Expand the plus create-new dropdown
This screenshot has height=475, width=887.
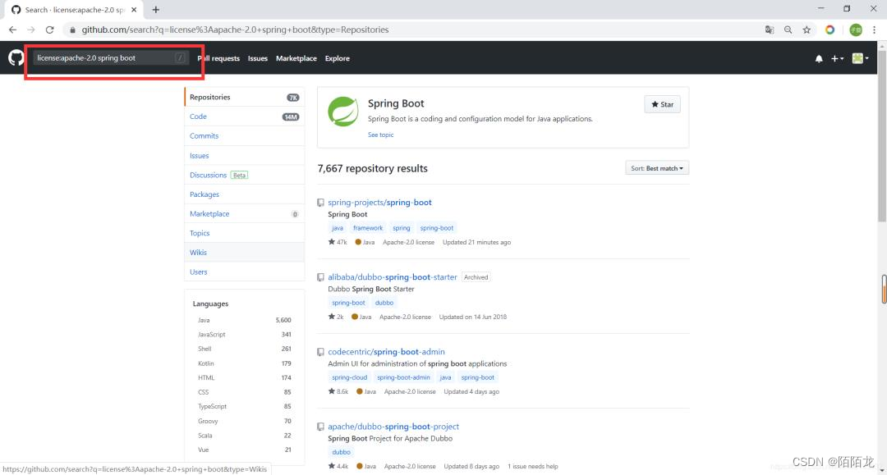click(837, 58)
